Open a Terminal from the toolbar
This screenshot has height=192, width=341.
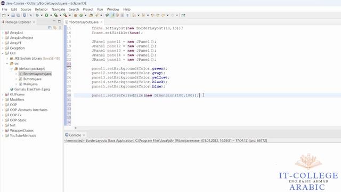(x=25, y=15)
